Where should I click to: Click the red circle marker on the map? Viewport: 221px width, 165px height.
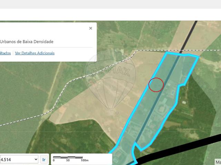click(x=156, y=85)
